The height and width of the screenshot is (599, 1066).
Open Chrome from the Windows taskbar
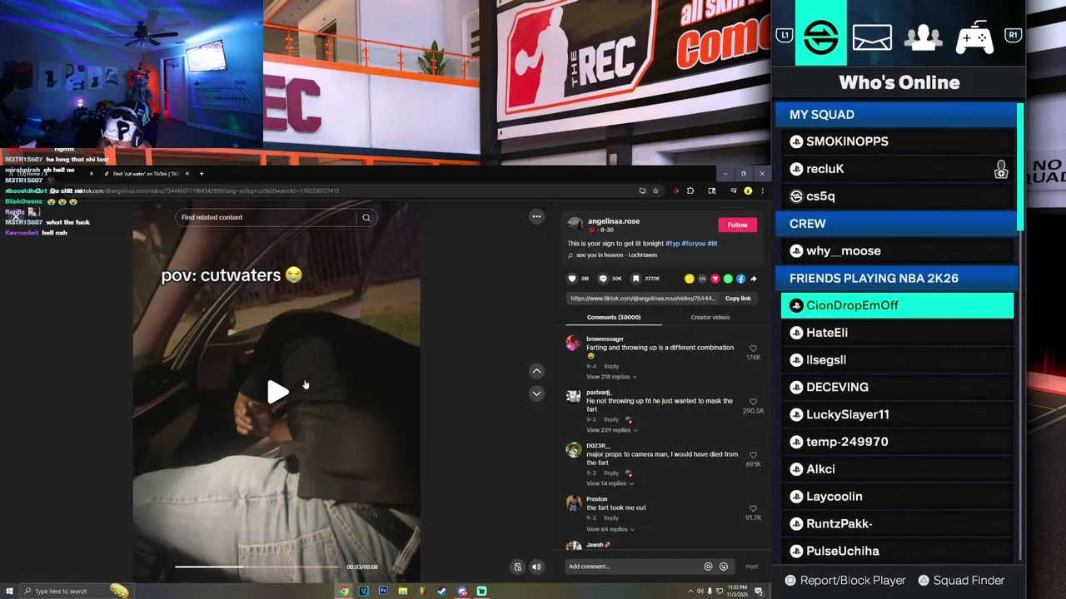(344, 592)
